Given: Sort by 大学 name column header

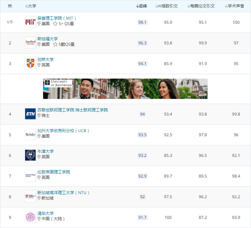Looking at the screenshot, I should click(x=31, y=6).
